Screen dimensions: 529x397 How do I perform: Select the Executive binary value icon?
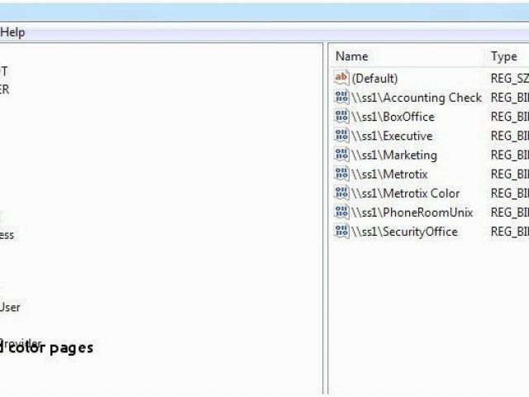click(x=341, y=136)
